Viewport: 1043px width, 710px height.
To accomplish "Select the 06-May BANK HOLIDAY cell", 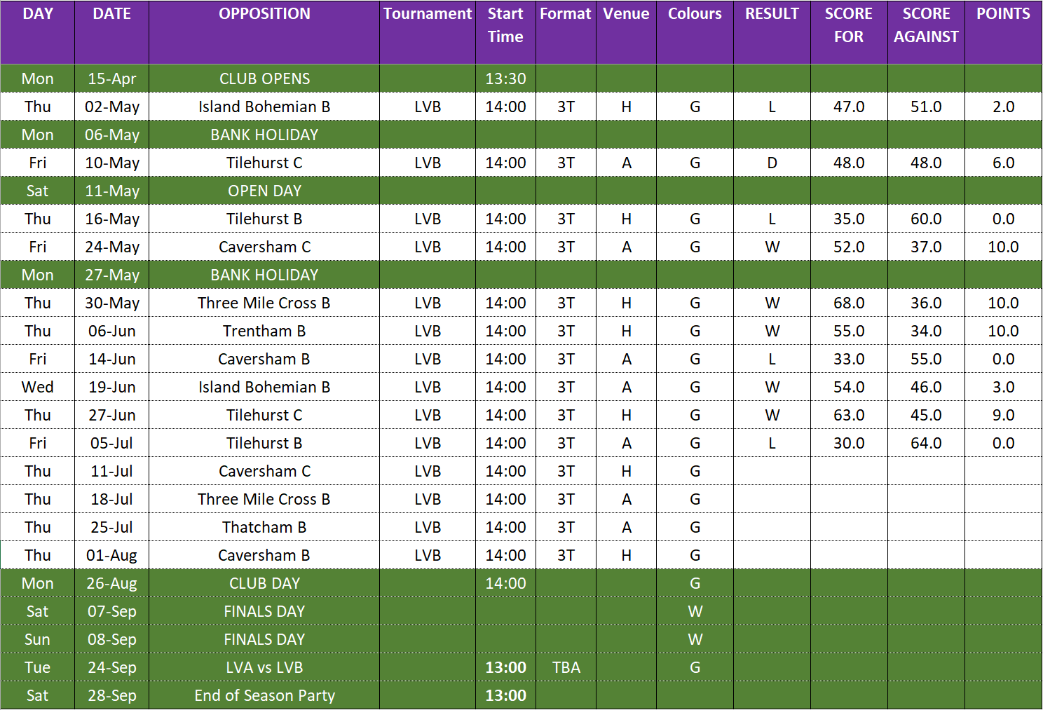I will click(264, 135).
